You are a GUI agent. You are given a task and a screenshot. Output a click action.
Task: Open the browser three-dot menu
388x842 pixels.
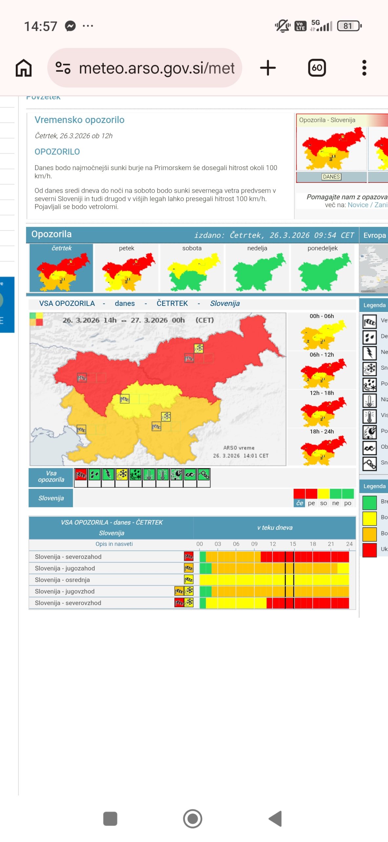click(364, 68)
